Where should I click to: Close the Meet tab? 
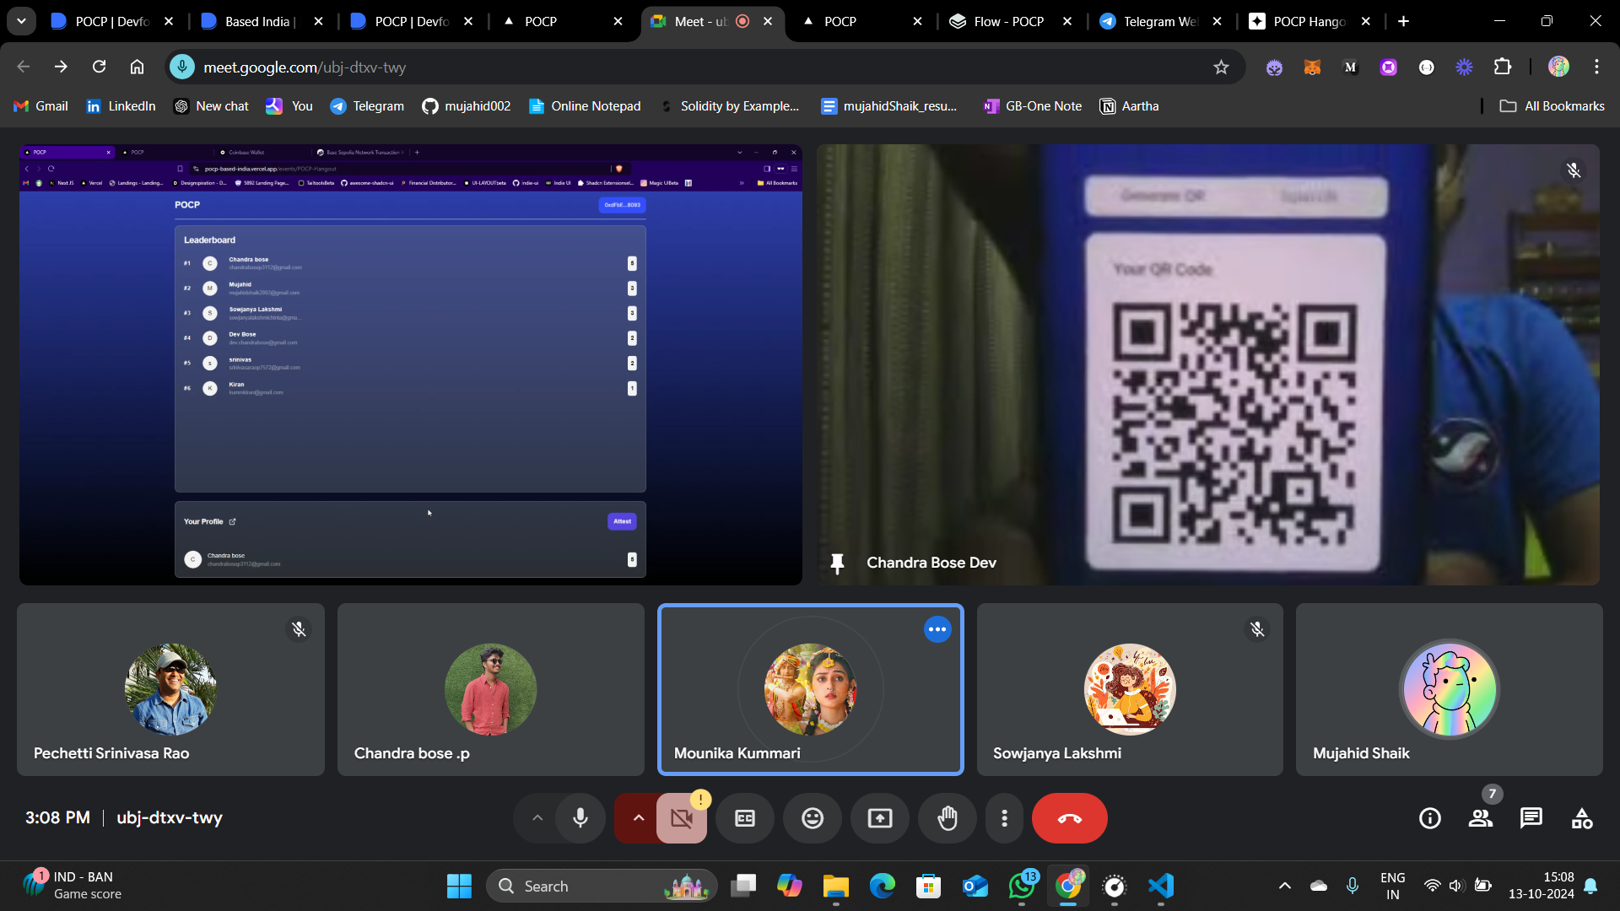coord(768,21)
